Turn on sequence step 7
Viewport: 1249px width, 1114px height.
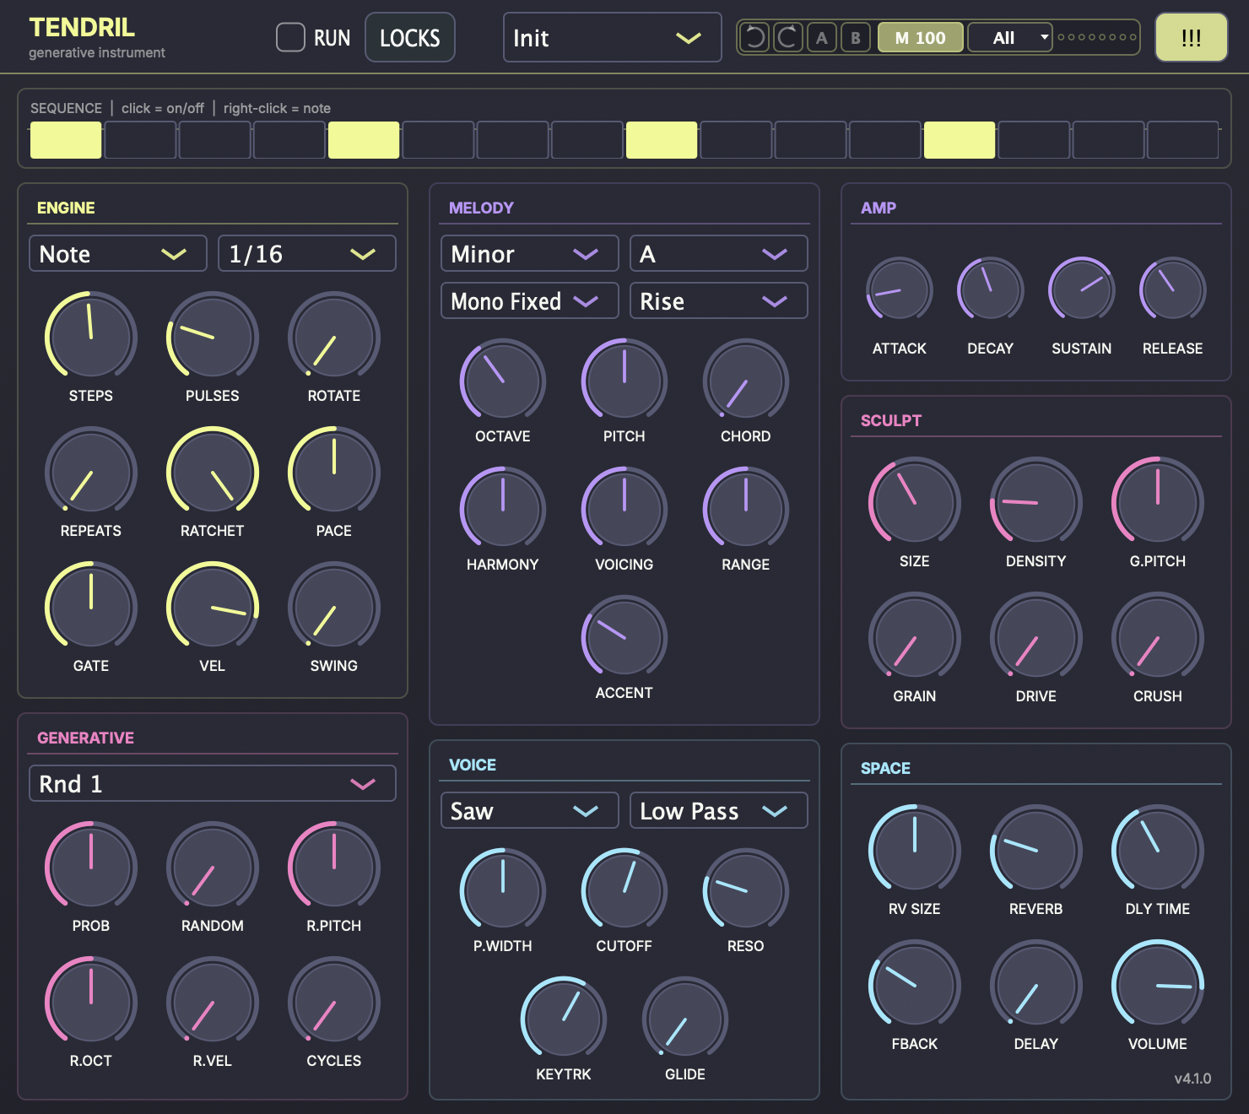[x=512, y=140]
